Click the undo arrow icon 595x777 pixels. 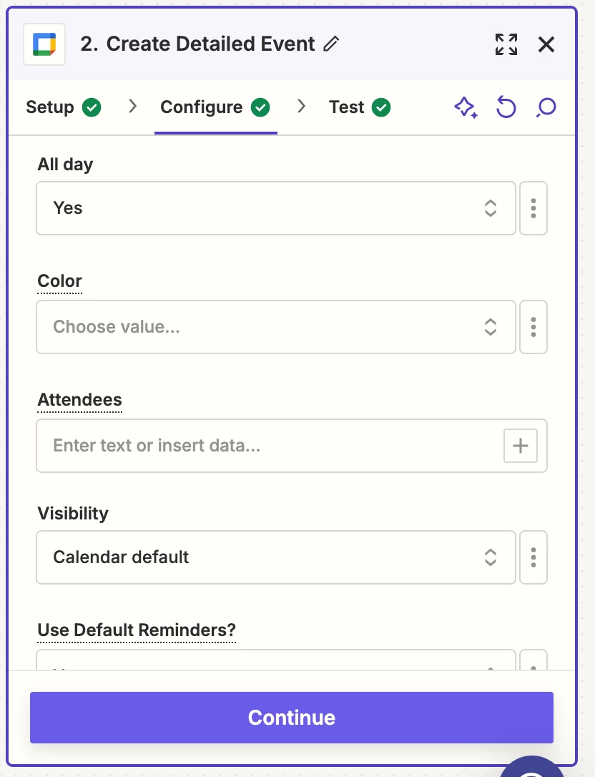click(x=506, y=108)
